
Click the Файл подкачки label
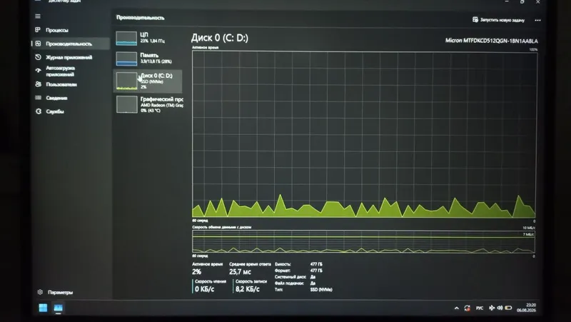tap(289, 283)
